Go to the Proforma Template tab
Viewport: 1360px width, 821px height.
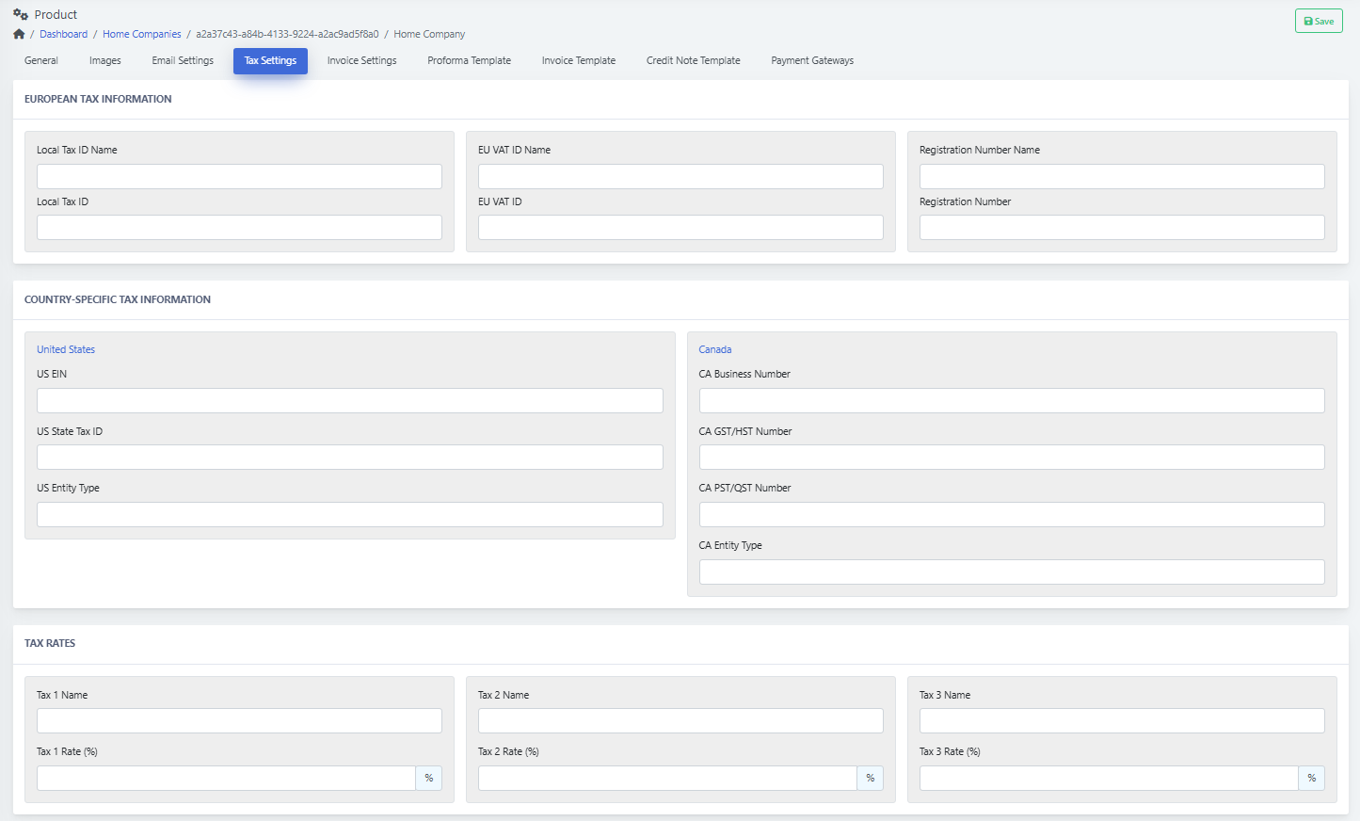point(470,60)
